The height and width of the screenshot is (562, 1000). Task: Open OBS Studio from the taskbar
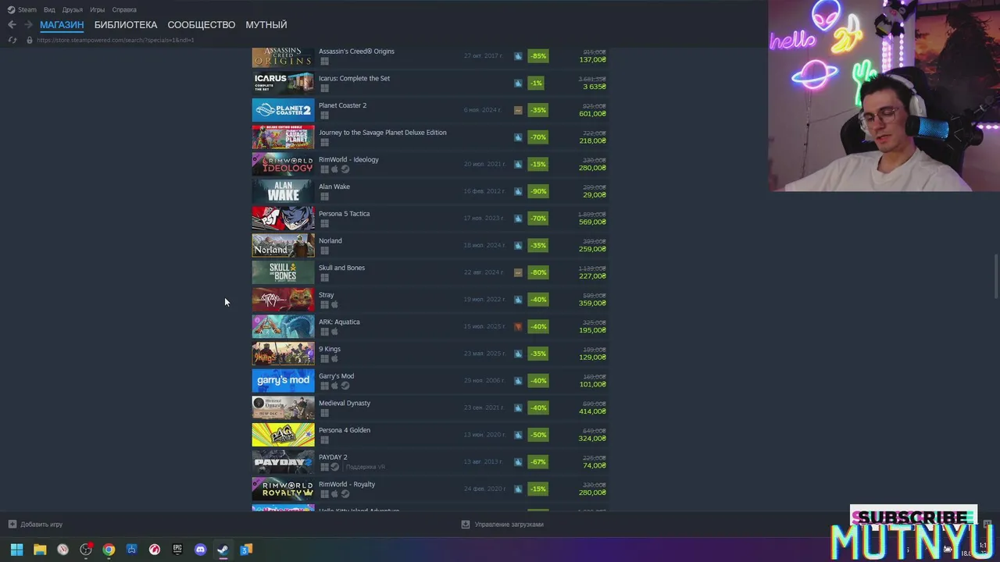point(86,550)
